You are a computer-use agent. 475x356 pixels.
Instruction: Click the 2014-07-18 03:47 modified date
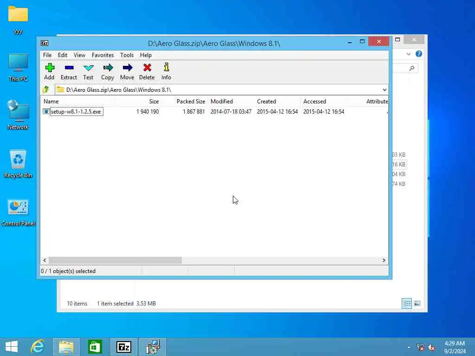pos(231,112)
